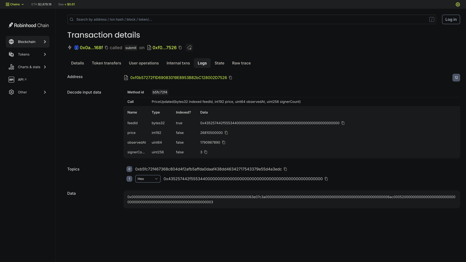Copy the signerCount value 3
The height and width of the screenshot is (262, 466).
pos(206,152)
